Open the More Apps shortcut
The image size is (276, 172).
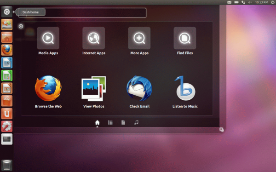[139, 38]
